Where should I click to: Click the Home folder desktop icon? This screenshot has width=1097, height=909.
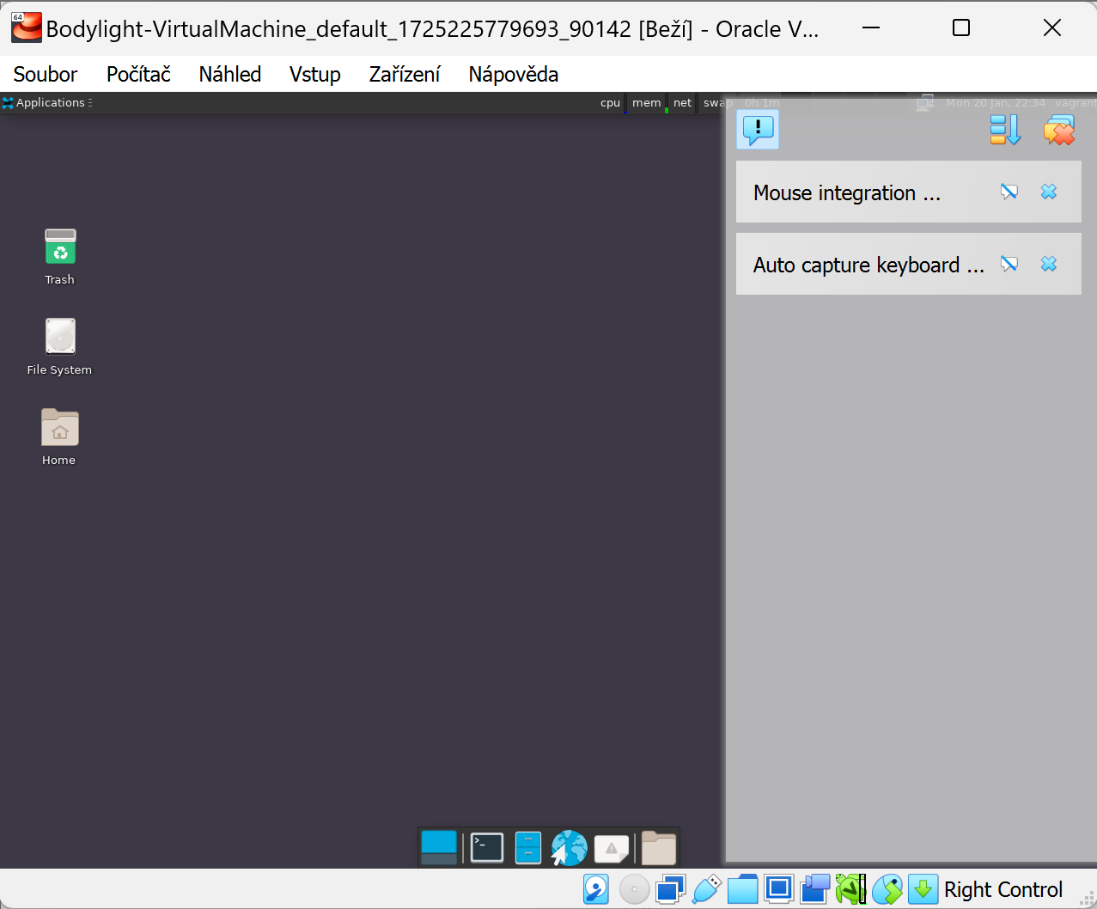[x=59, y=429]
